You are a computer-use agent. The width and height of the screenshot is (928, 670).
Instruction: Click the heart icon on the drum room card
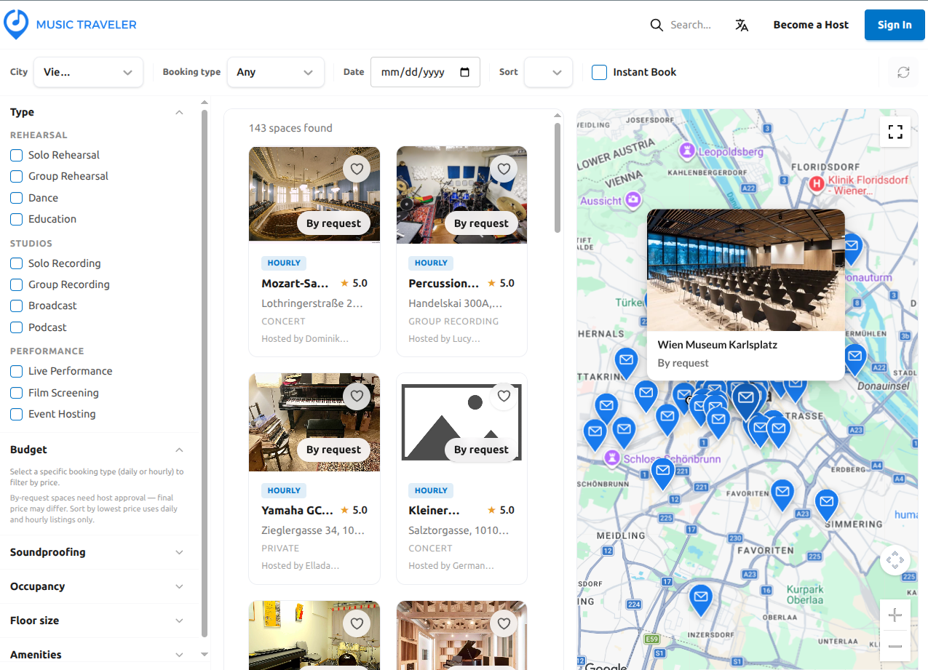coord(356,623)
